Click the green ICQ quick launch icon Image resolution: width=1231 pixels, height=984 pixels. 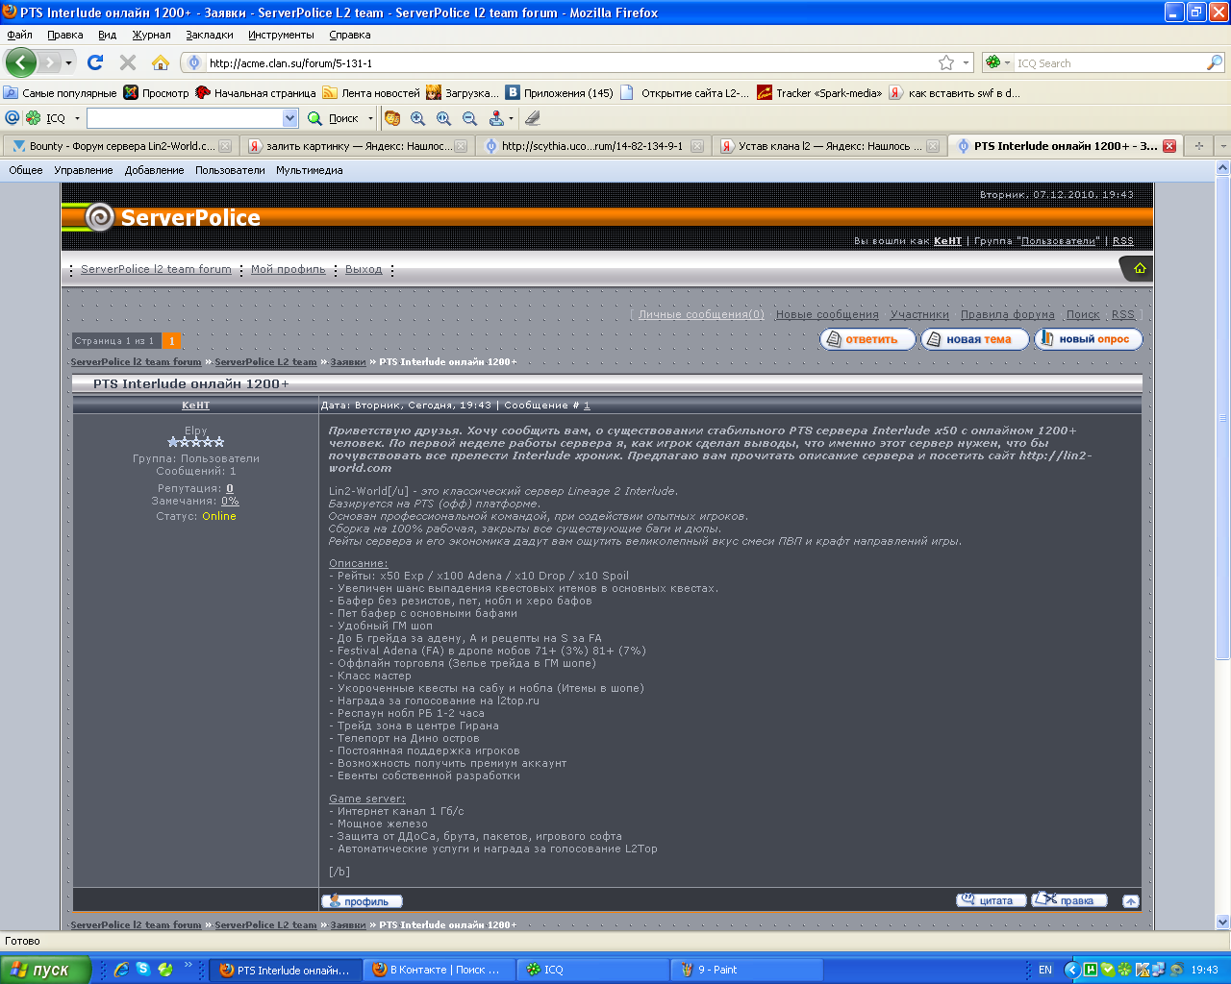click(165, 970)
